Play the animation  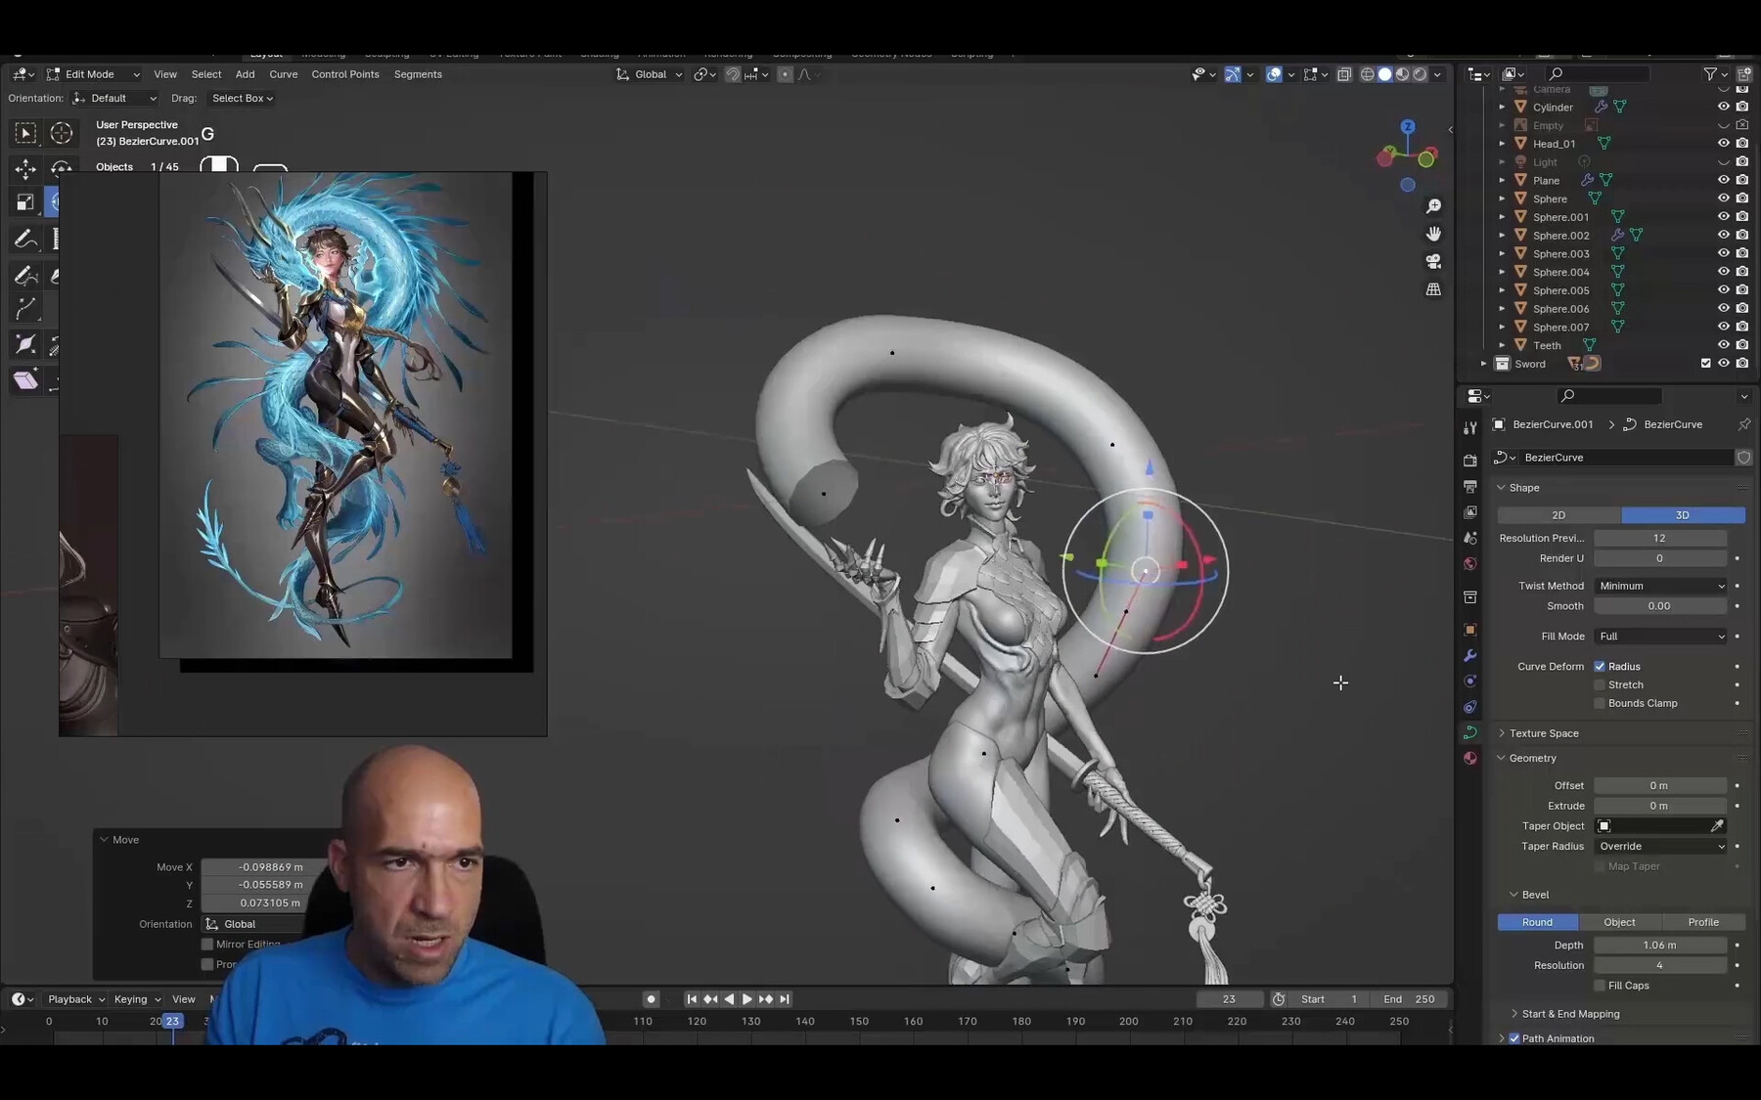click(x=747, y=999)
